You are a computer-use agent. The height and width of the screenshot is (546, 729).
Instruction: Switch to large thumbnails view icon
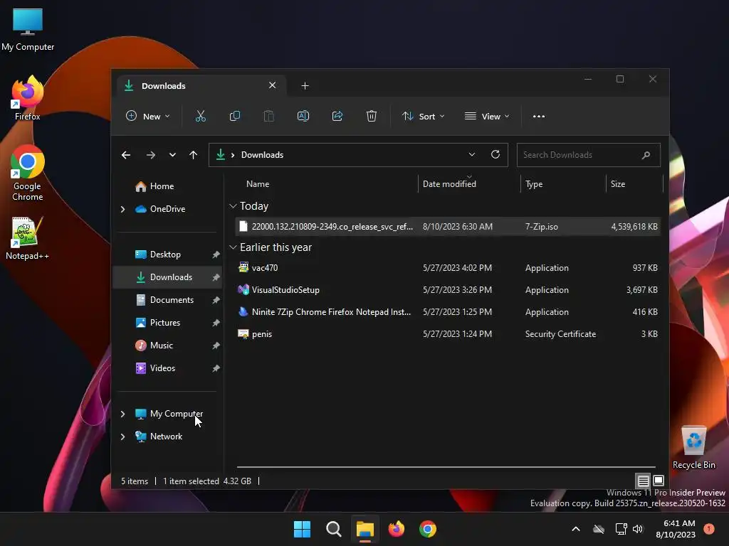click(659, 481)
